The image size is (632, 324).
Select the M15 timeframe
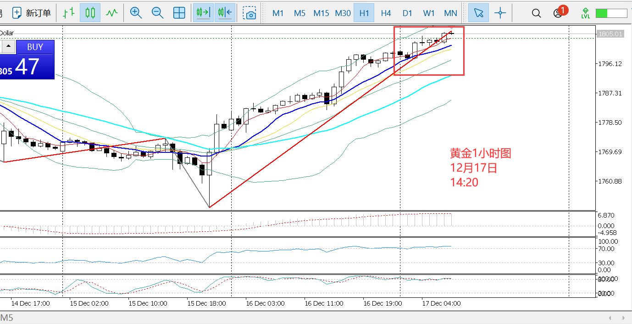point(321,13)
